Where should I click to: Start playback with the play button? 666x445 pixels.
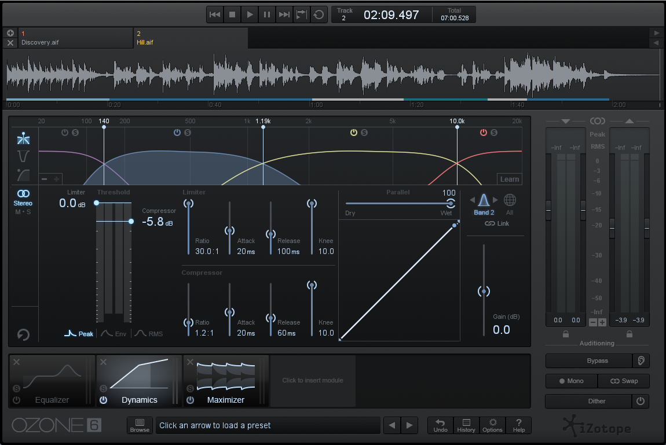click(250, 15)
